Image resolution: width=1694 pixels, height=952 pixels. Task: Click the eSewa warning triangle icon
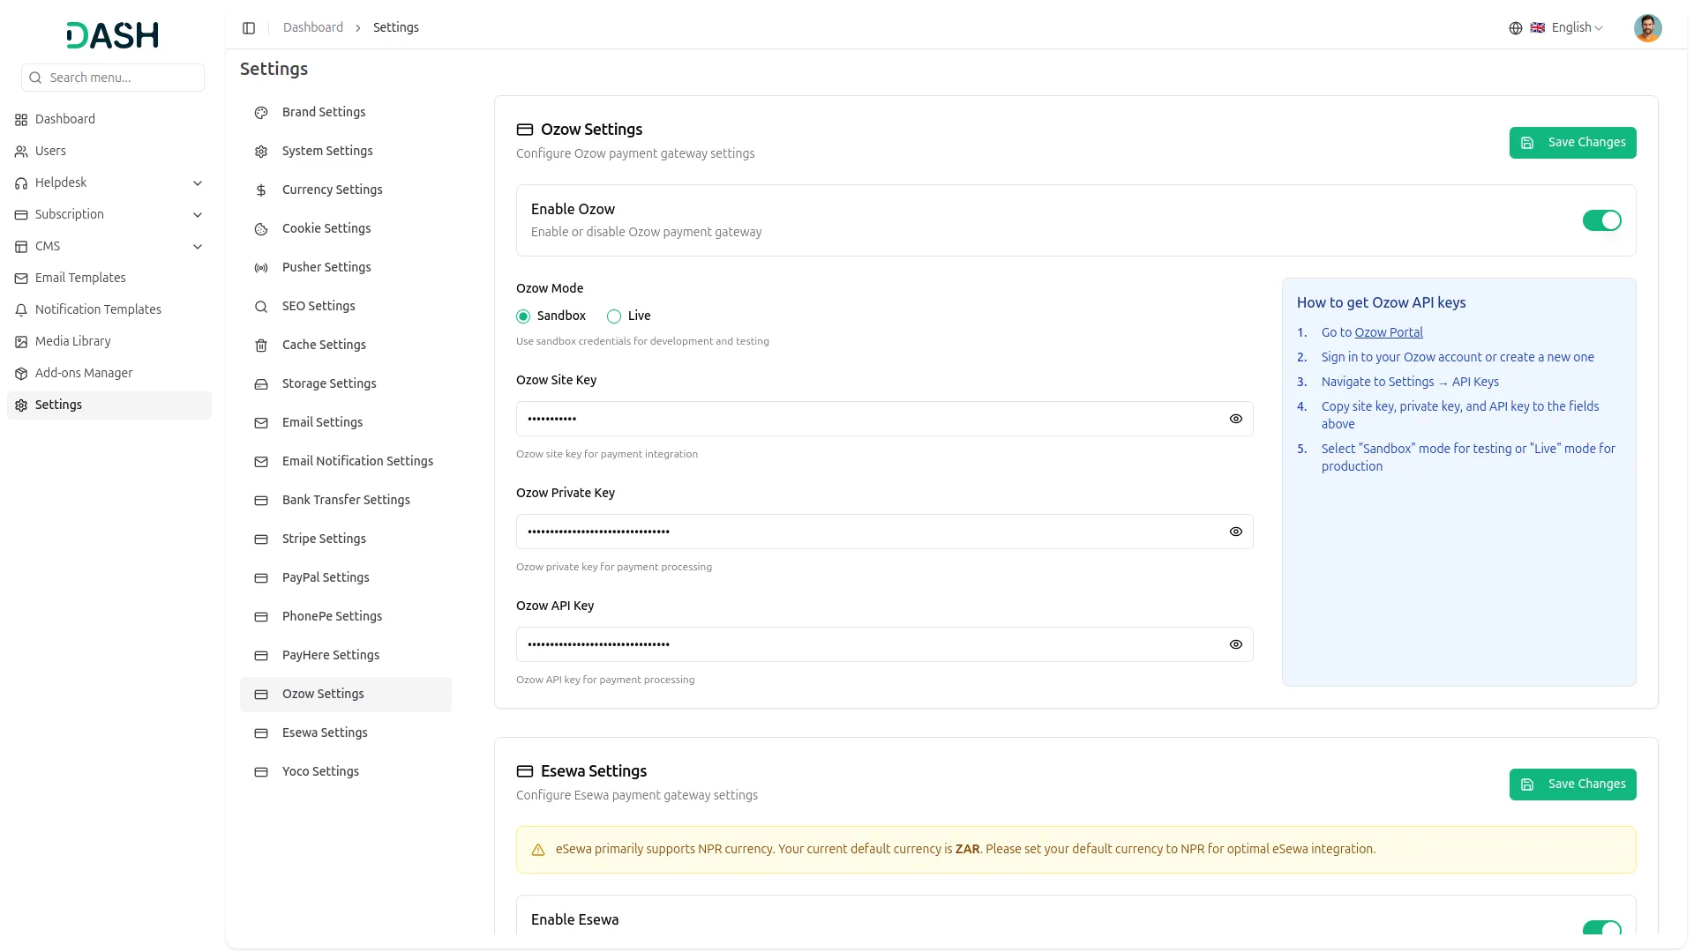pyautogui.click(x=538, y=850)
